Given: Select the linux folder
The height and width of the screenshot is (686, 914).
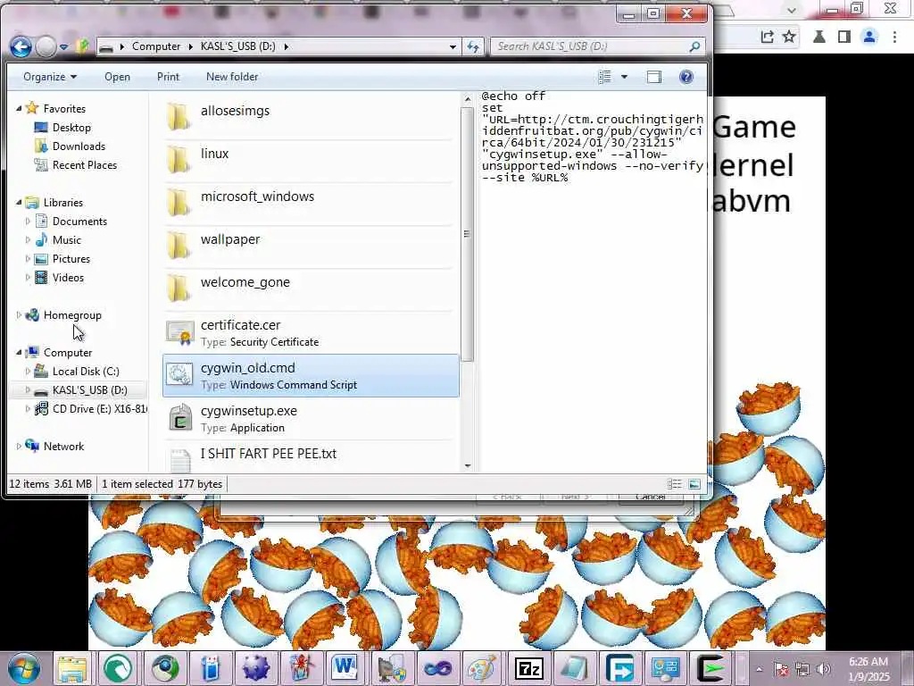Looking at the screenshot, I should click(x=310, y=161).
